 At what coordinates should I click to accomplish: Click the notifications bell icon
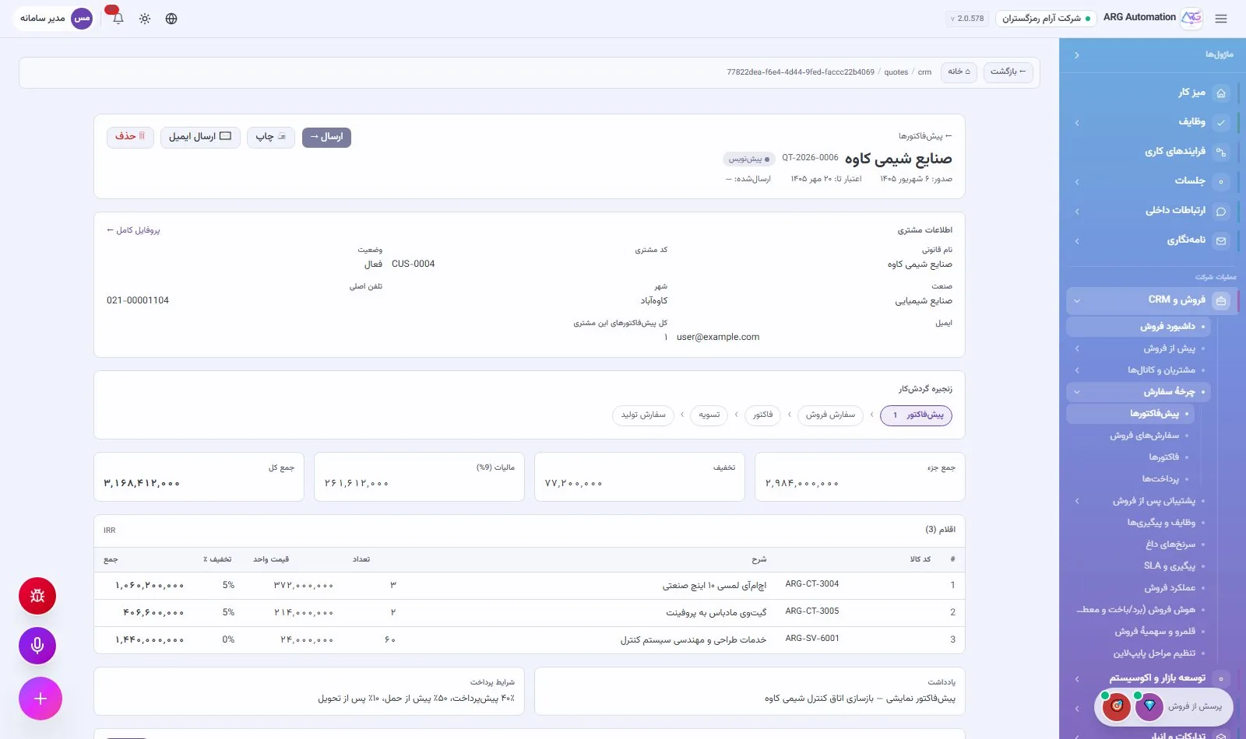pos(118,18)
